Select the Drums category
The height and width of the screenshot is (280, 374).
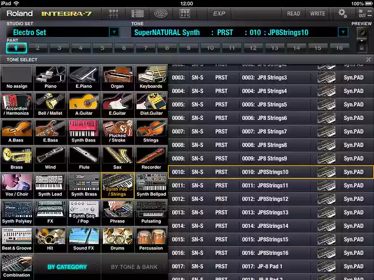[x=117, y=239]
